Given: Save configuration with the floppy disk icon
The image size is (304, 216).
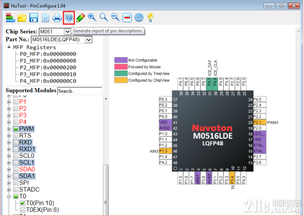Looking at the screenshot, I should tap(34, 18).
